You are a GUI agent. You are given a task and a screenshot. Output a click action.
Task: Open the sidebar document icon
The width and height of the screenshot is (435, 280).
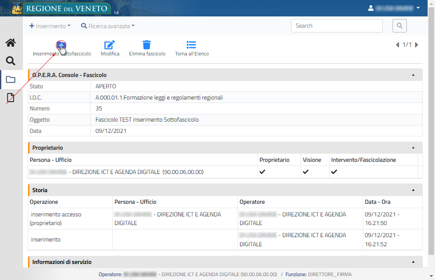10,97
